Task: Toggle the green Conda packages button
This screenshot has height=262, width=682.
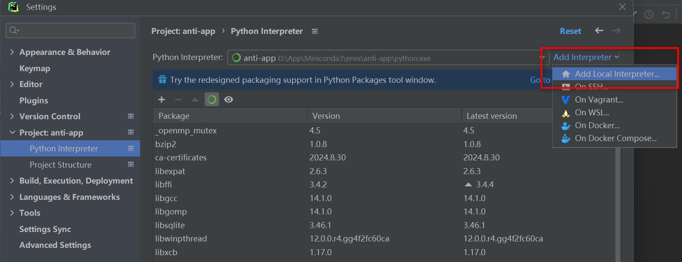Action: pyautogui.click(x=212, y=99)
